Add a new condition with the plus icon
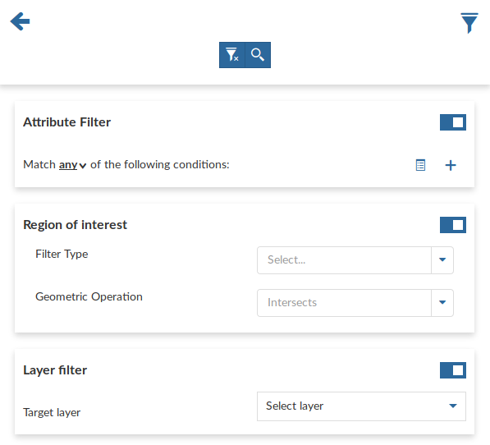The height and width of the screenshot is (445, 490). pyautogui.click(x=451, y=165)
